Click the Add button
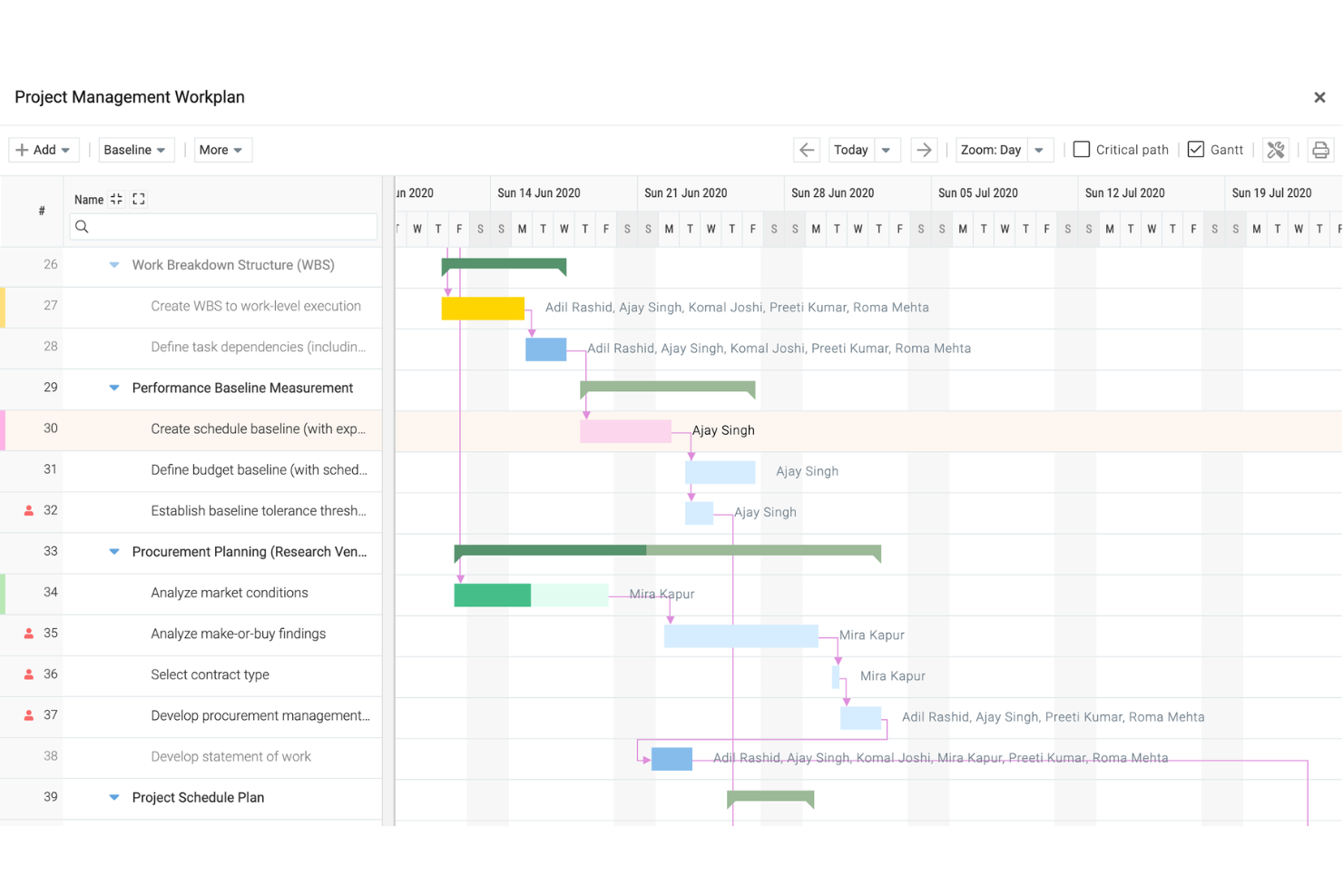 (x=43, y=149)
